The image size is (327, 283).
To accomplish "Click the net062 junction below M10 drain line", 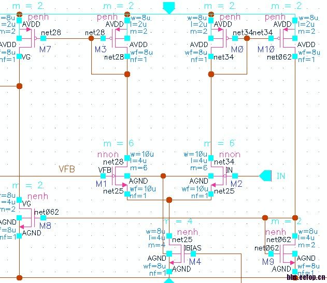I will [295, 218].
